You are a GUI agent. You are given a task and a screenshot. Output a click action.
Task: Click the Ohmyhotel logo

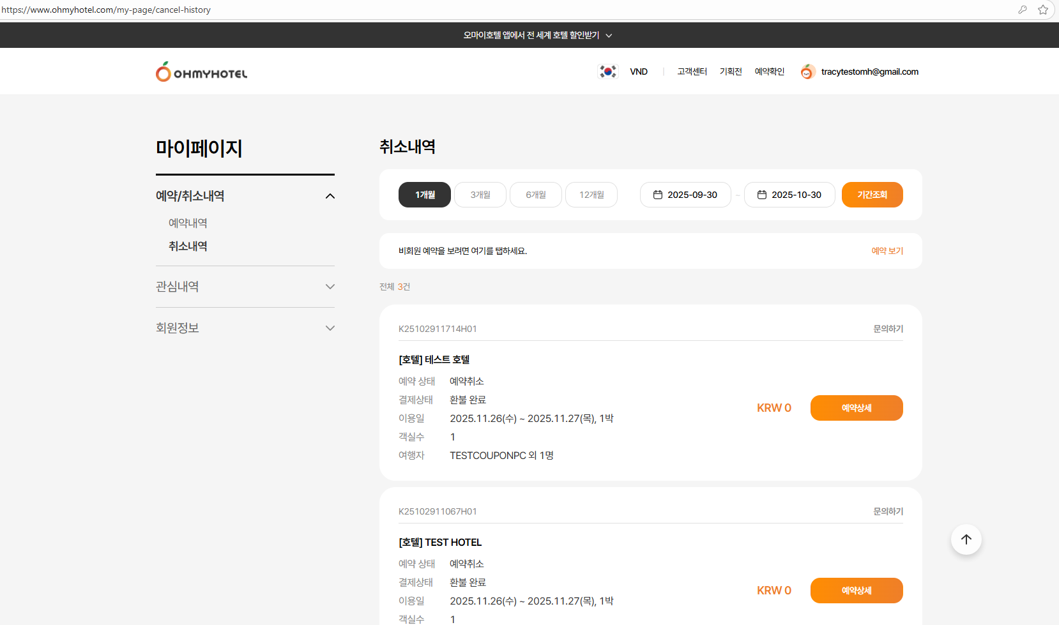tap(201, 72)
